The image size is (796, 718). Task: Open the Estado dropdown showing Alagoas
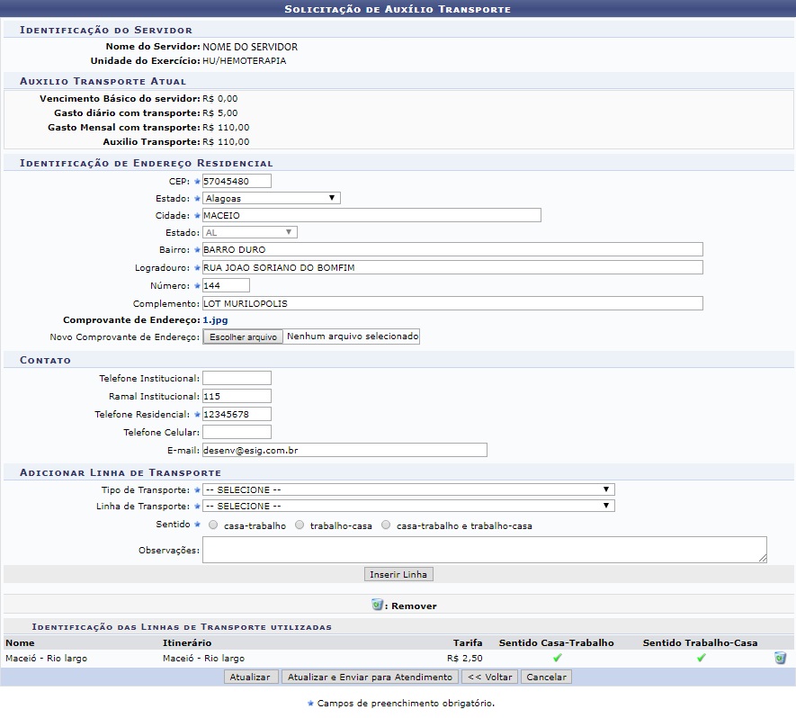[271, 198]
